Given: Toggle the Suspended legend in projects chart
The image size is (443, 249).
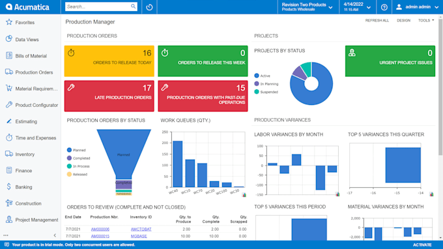Looking at the screenshot, I should point(266,92).
